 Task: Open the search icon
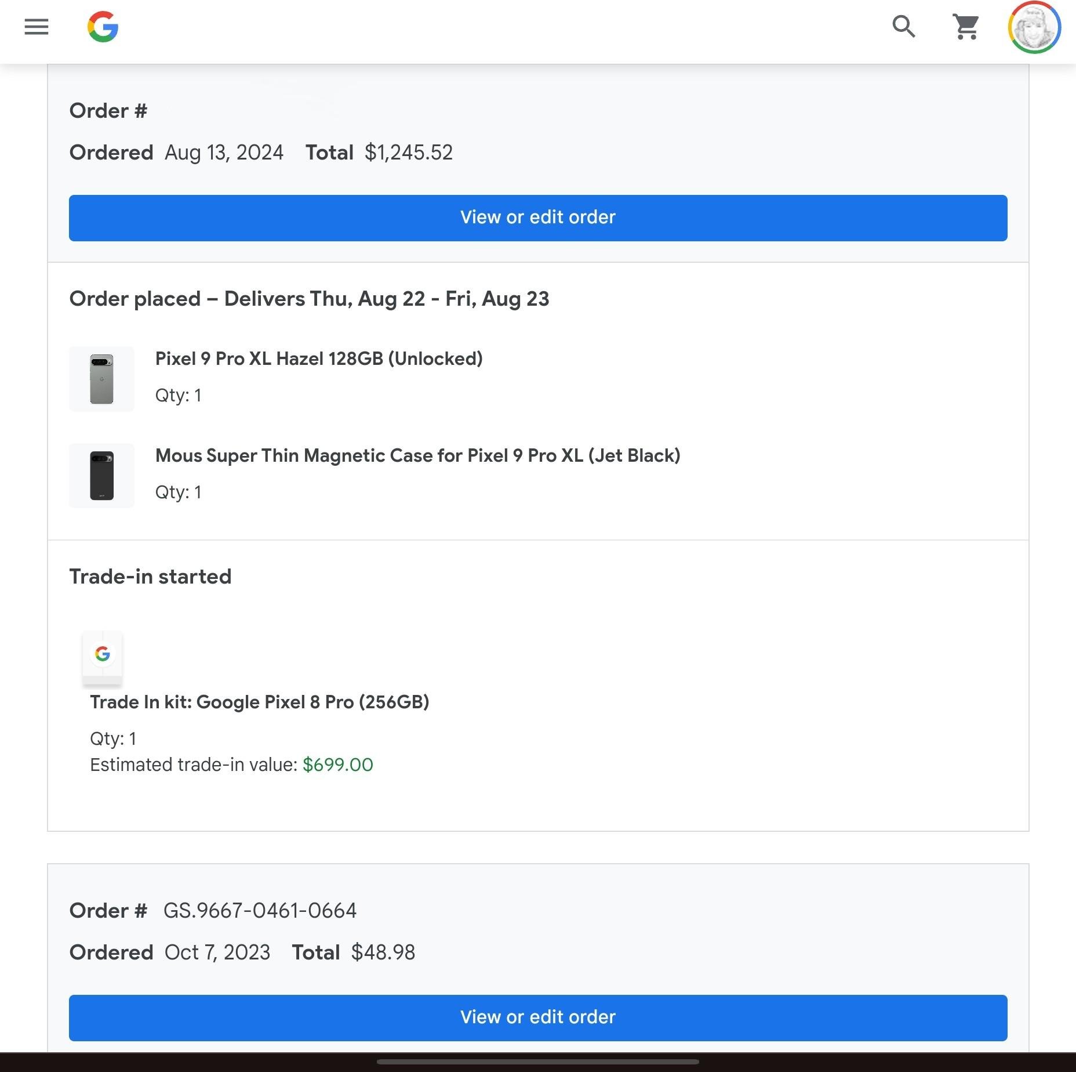coord(904,27)
